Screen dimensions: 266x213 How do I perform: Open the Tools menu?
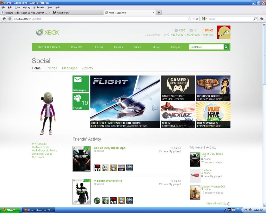point(50,8)
